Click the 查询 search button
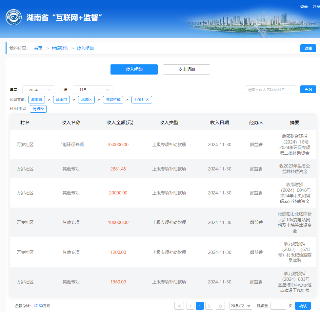This screenshot has height=312, width=320. [308, 89]
